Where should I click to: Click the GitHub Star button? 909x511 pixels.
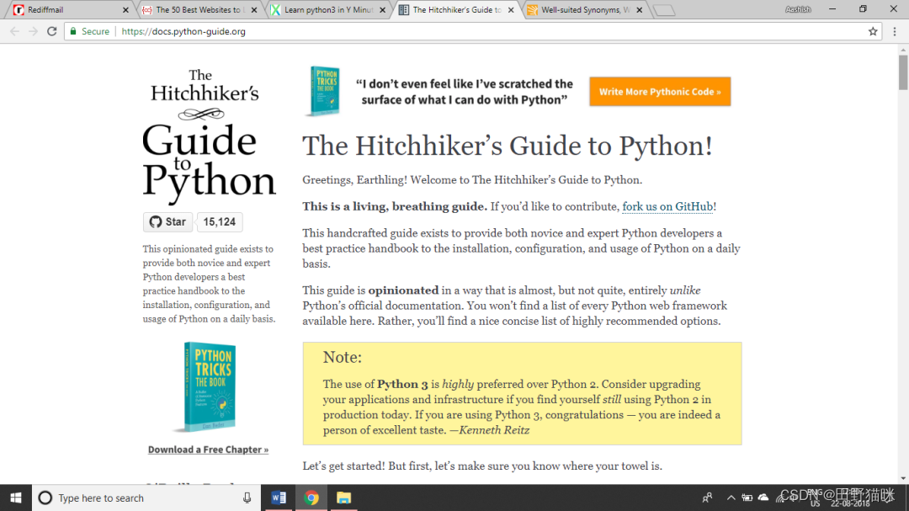(x=168, y=221)
